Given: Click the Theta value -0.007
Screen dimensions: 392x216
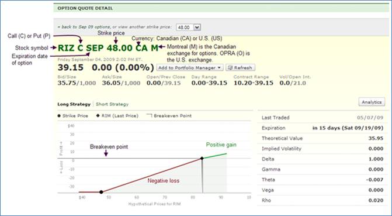Looking at the screenshot, I should click(374, 180).
